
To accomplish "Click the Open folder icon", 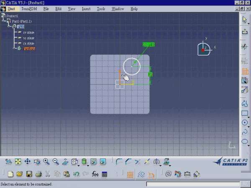I will coord(20,174).
